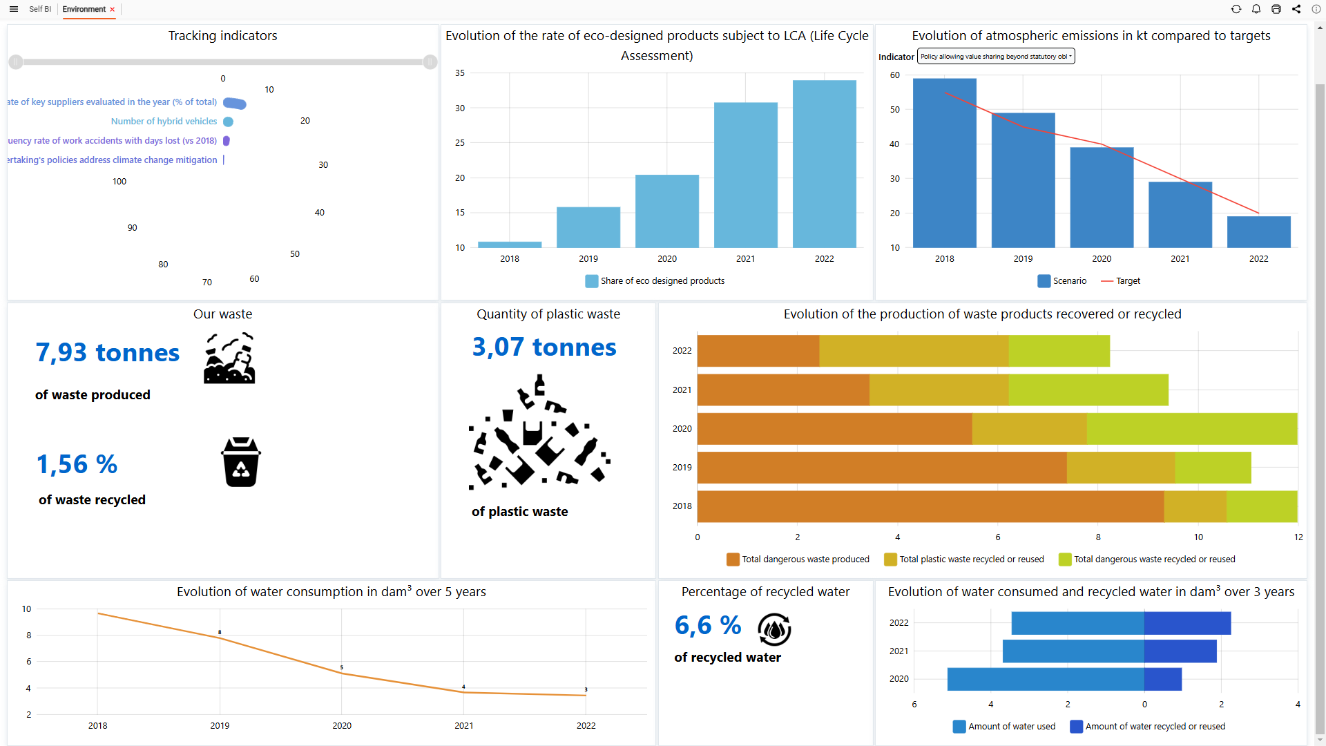Hide Total dangerous waste produced series

point(798,559)
